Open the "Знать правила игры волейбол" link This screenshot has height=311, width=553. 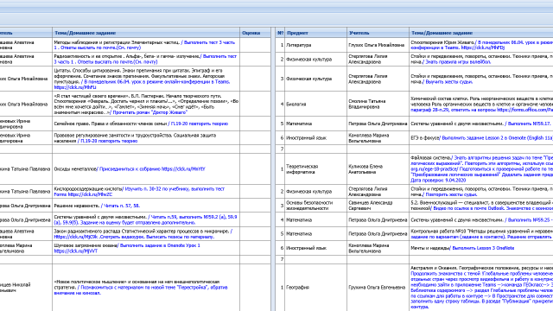tap(458, 61)
